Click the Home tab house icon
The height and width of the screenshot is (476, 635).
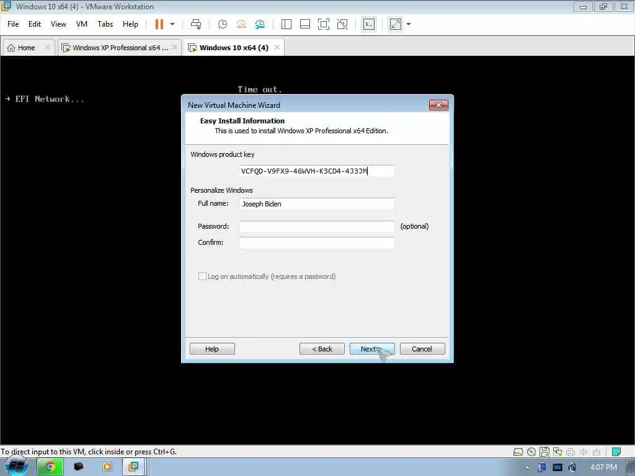click(x=11, y=48)
